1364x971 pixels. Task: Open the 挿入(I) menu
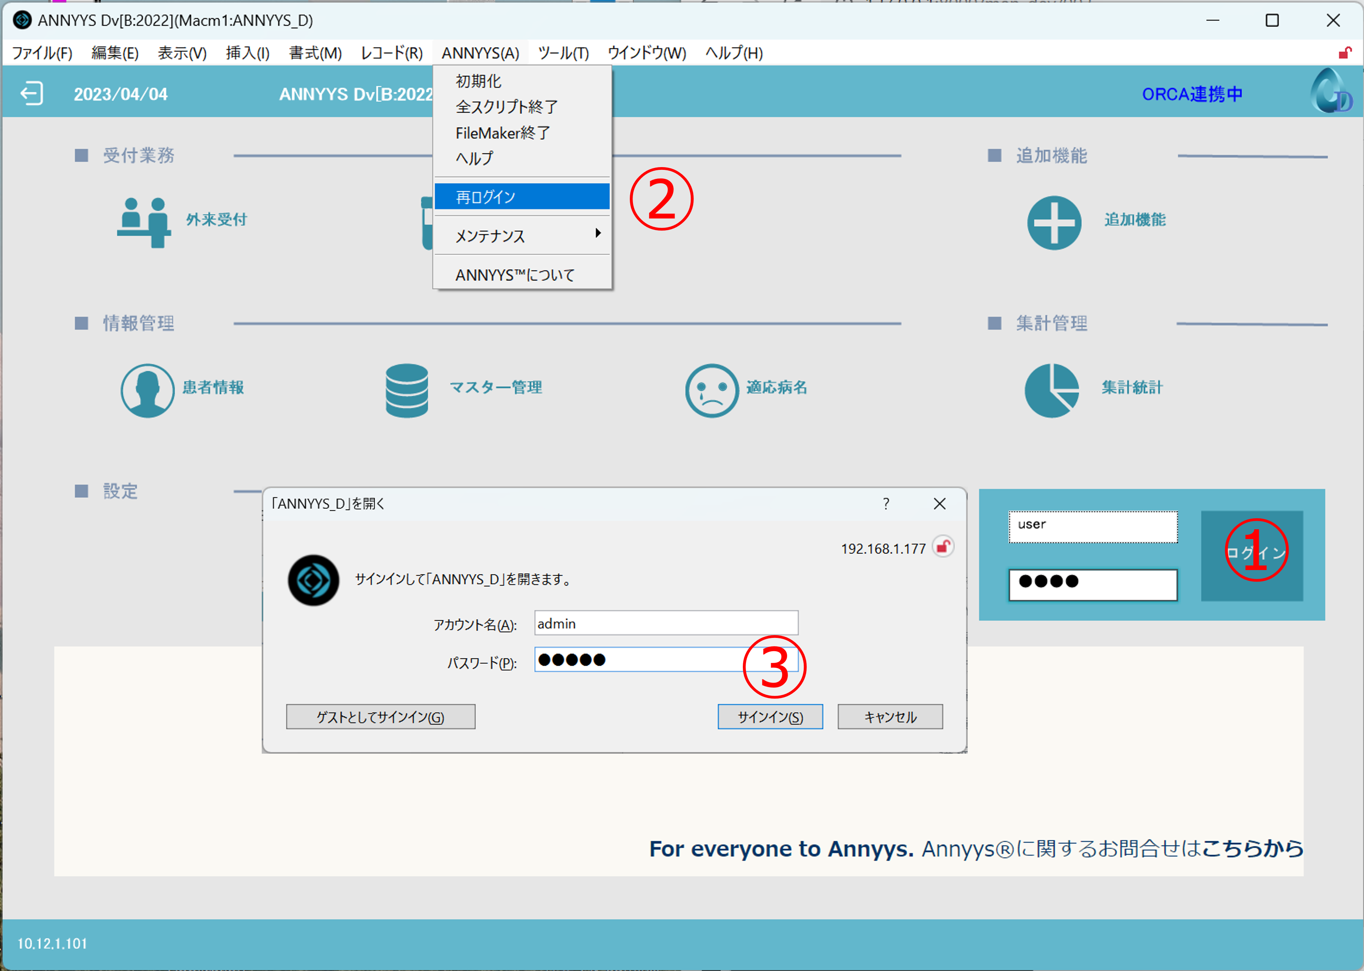coord(248,53)
